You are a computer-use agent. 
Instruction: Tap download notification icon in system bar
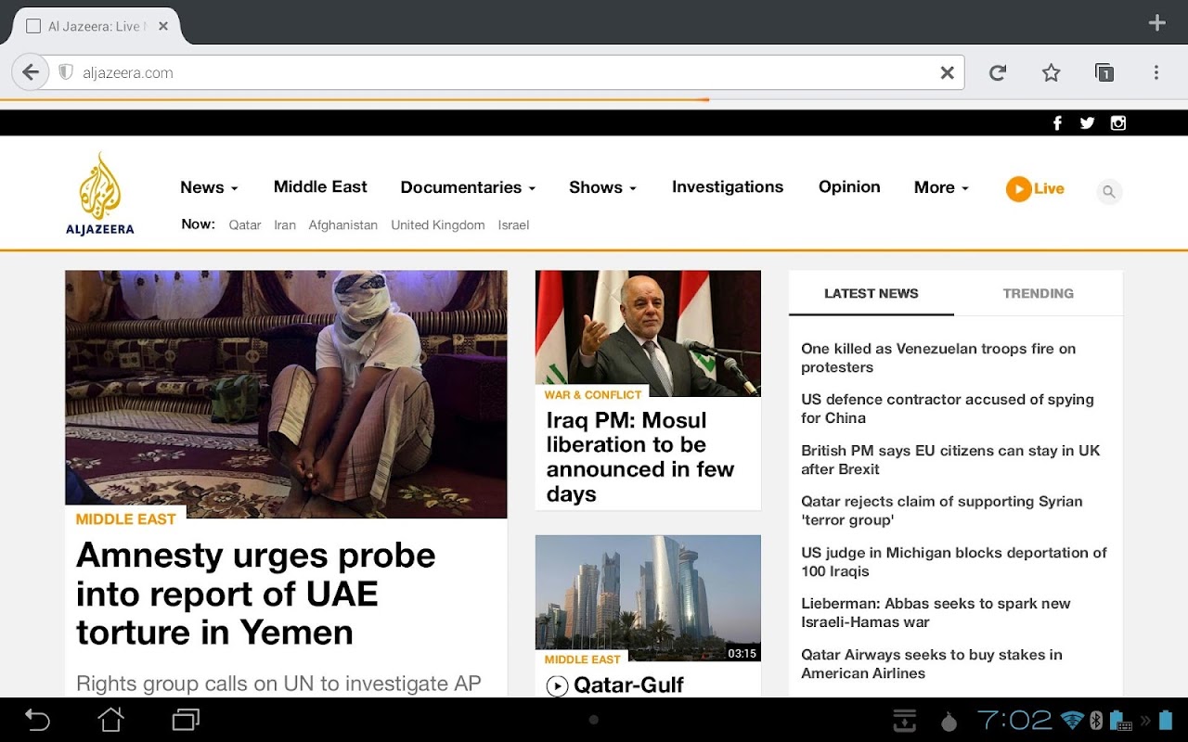point(904,721)
